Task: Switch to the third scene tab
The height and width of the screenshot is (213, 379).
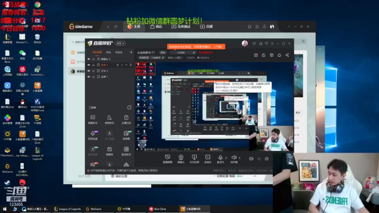Action: pyautogui.click(x=119, y=52)
